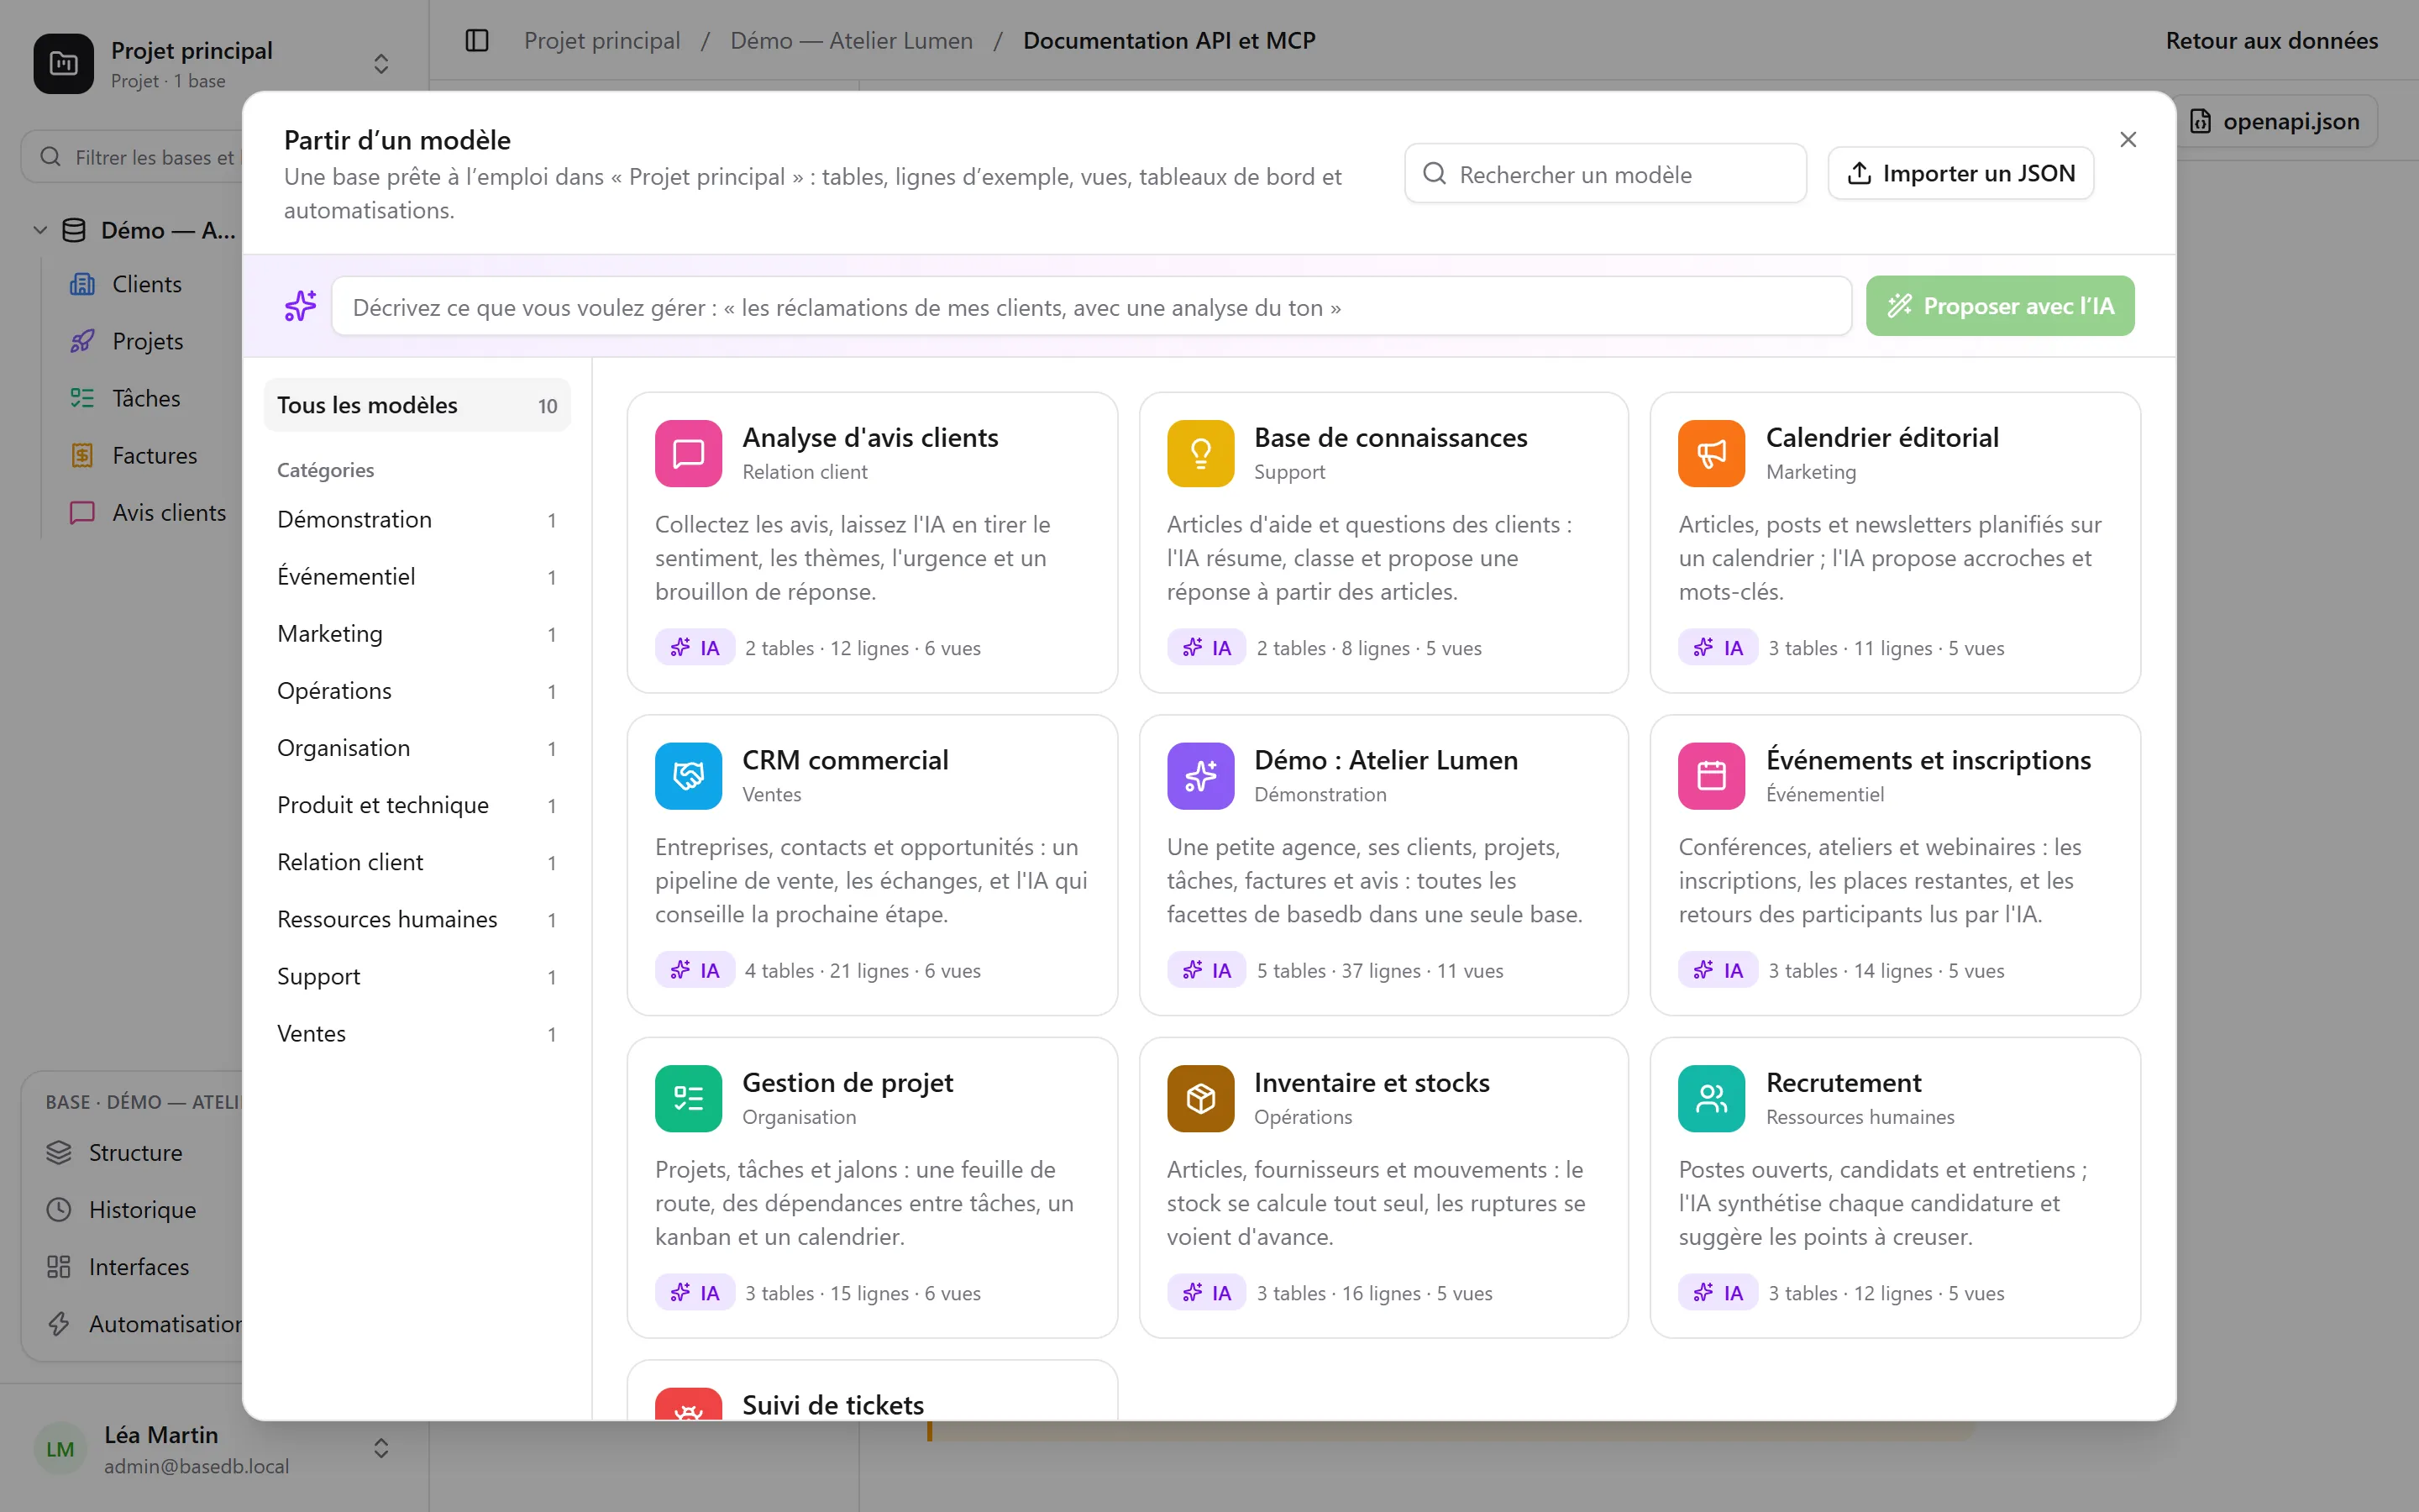Close the Partir d'un modèle dialog
Image resolution: width=2419 pixels, height=1512 pixels.
click(x=2128, y=139)
